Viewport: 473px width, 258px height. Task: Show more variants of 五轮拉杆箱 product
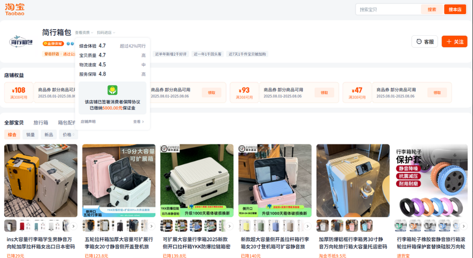pyautogui.click(x=151, y=226)
